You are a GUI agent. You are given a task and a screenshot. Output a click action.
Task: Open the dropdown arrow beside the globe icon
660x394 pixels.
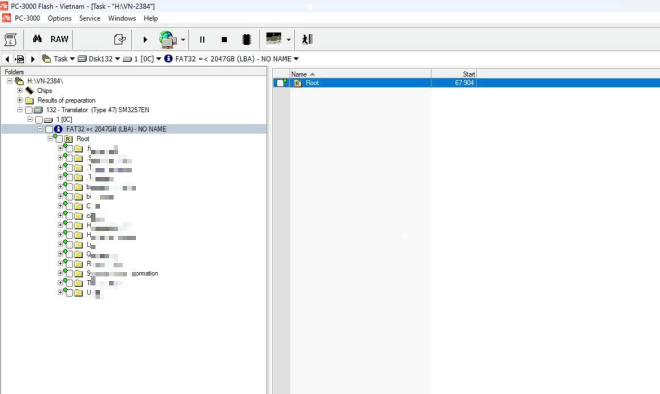coord(183,40)
